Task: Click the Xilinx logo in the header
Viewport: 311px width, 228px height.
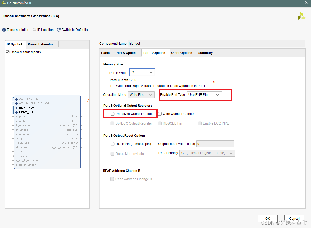Action: (302, 16)
